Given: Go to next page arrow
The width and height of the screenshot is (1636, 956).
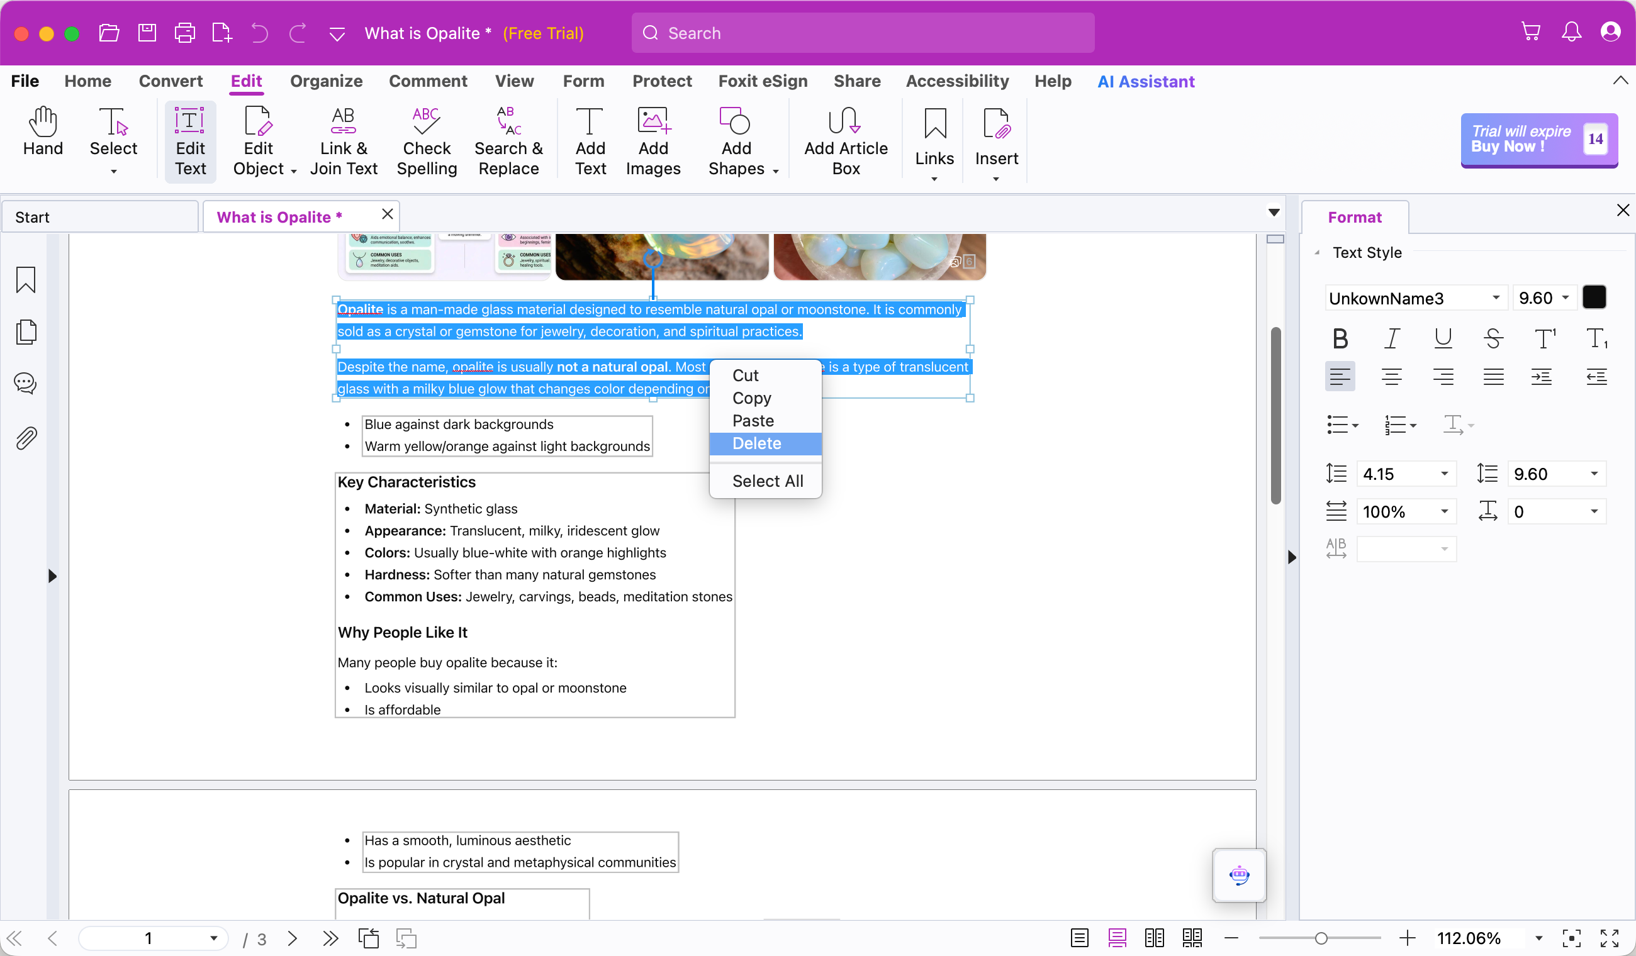Looking at the screenshot, I should pyautogui.click(x=292, y=938).
